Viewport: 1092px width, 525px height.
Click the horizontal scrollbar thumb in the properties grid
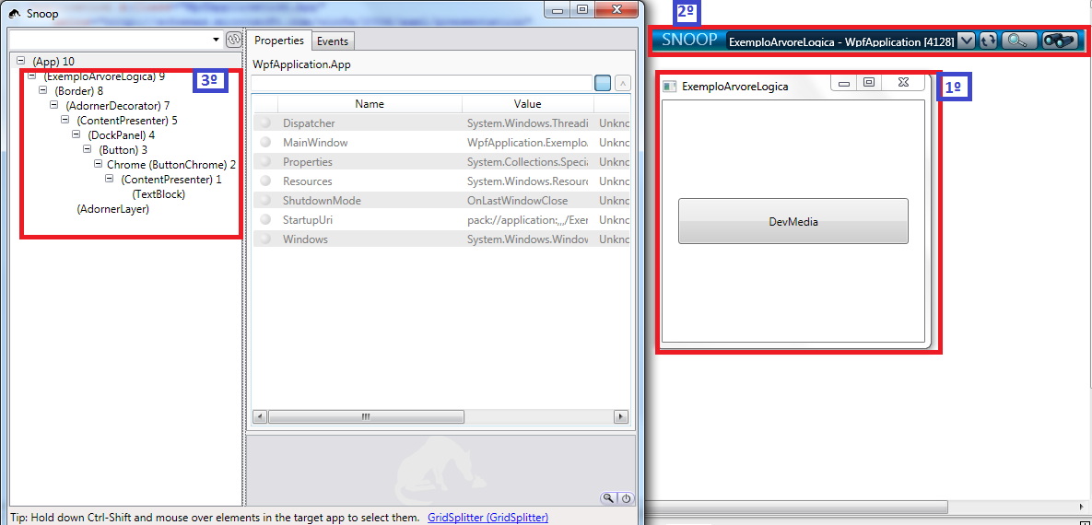(x=366, y=417)
